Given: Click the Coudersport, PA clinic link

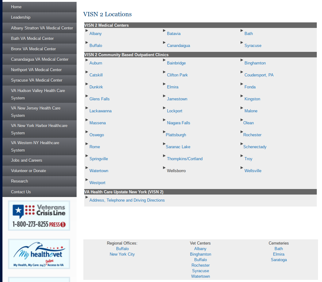Looking at the screenshot, I should click(x=259, y=75).
